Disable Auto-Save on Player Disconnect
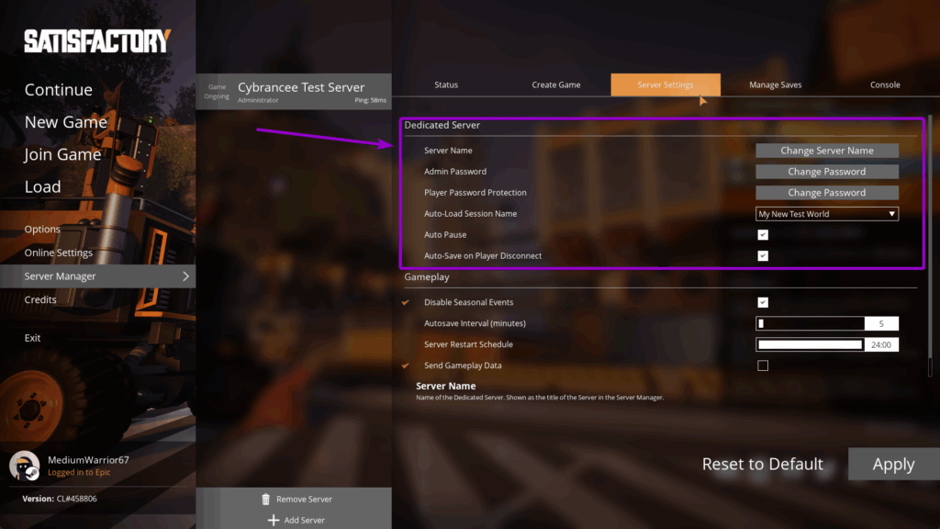The height and width of the screenshot is (529, 940). [x=763, y=255]
